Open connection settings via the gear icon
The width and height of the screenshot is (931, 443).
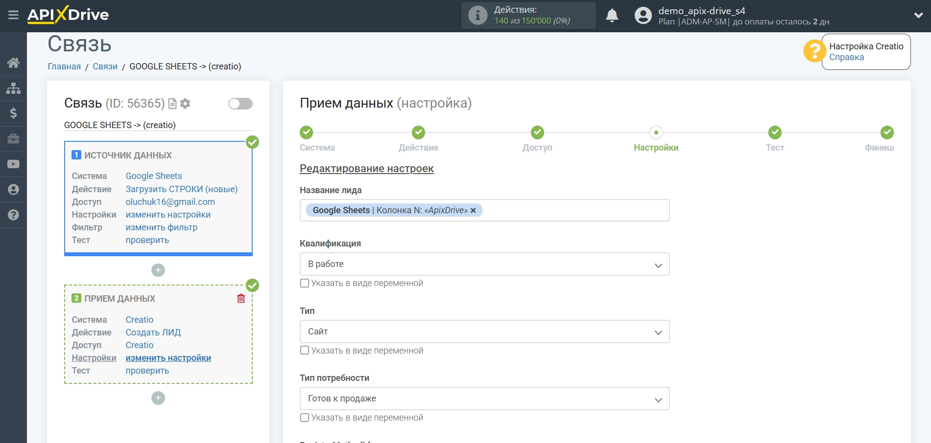pos(185,104)
